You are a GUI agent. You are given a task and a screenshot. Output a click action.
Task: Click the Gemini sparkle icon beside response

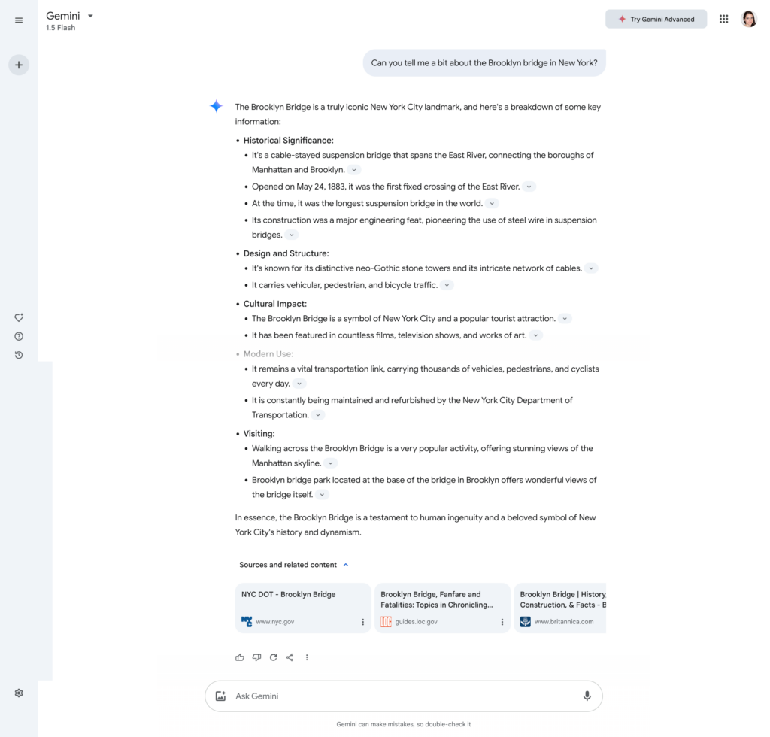(x=216, y=106)
